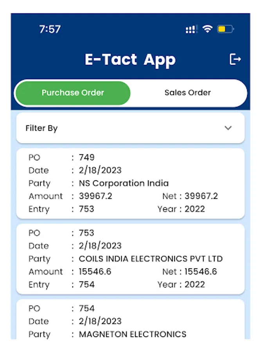The height and width of the screenshot is (352, 264).
Task: Tap the E-Tact App title
Action: [x=130, y=60]
